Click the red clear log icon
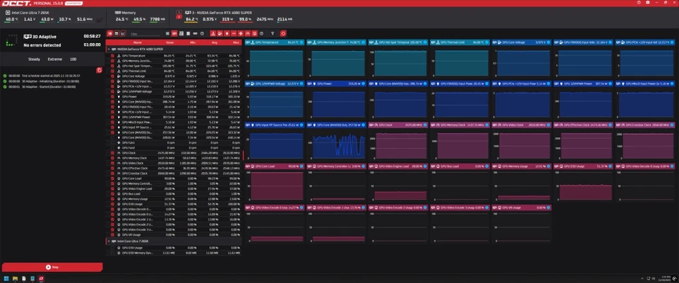This screenshot has width=679, height=283. [99, 70]
